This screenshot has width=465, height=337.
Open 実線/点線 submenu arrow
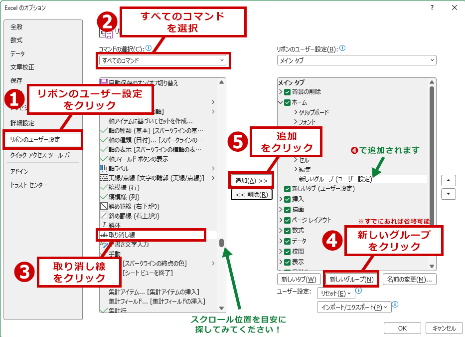point(213,178)
